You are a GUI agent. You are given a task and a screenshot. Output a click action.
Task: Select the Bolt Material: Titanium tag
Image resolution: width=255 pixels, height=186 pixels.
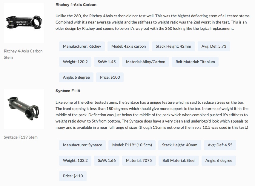point(195,62)
